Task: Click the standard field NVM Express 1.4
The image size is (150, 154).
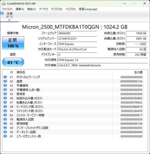Action: [102, 60]
